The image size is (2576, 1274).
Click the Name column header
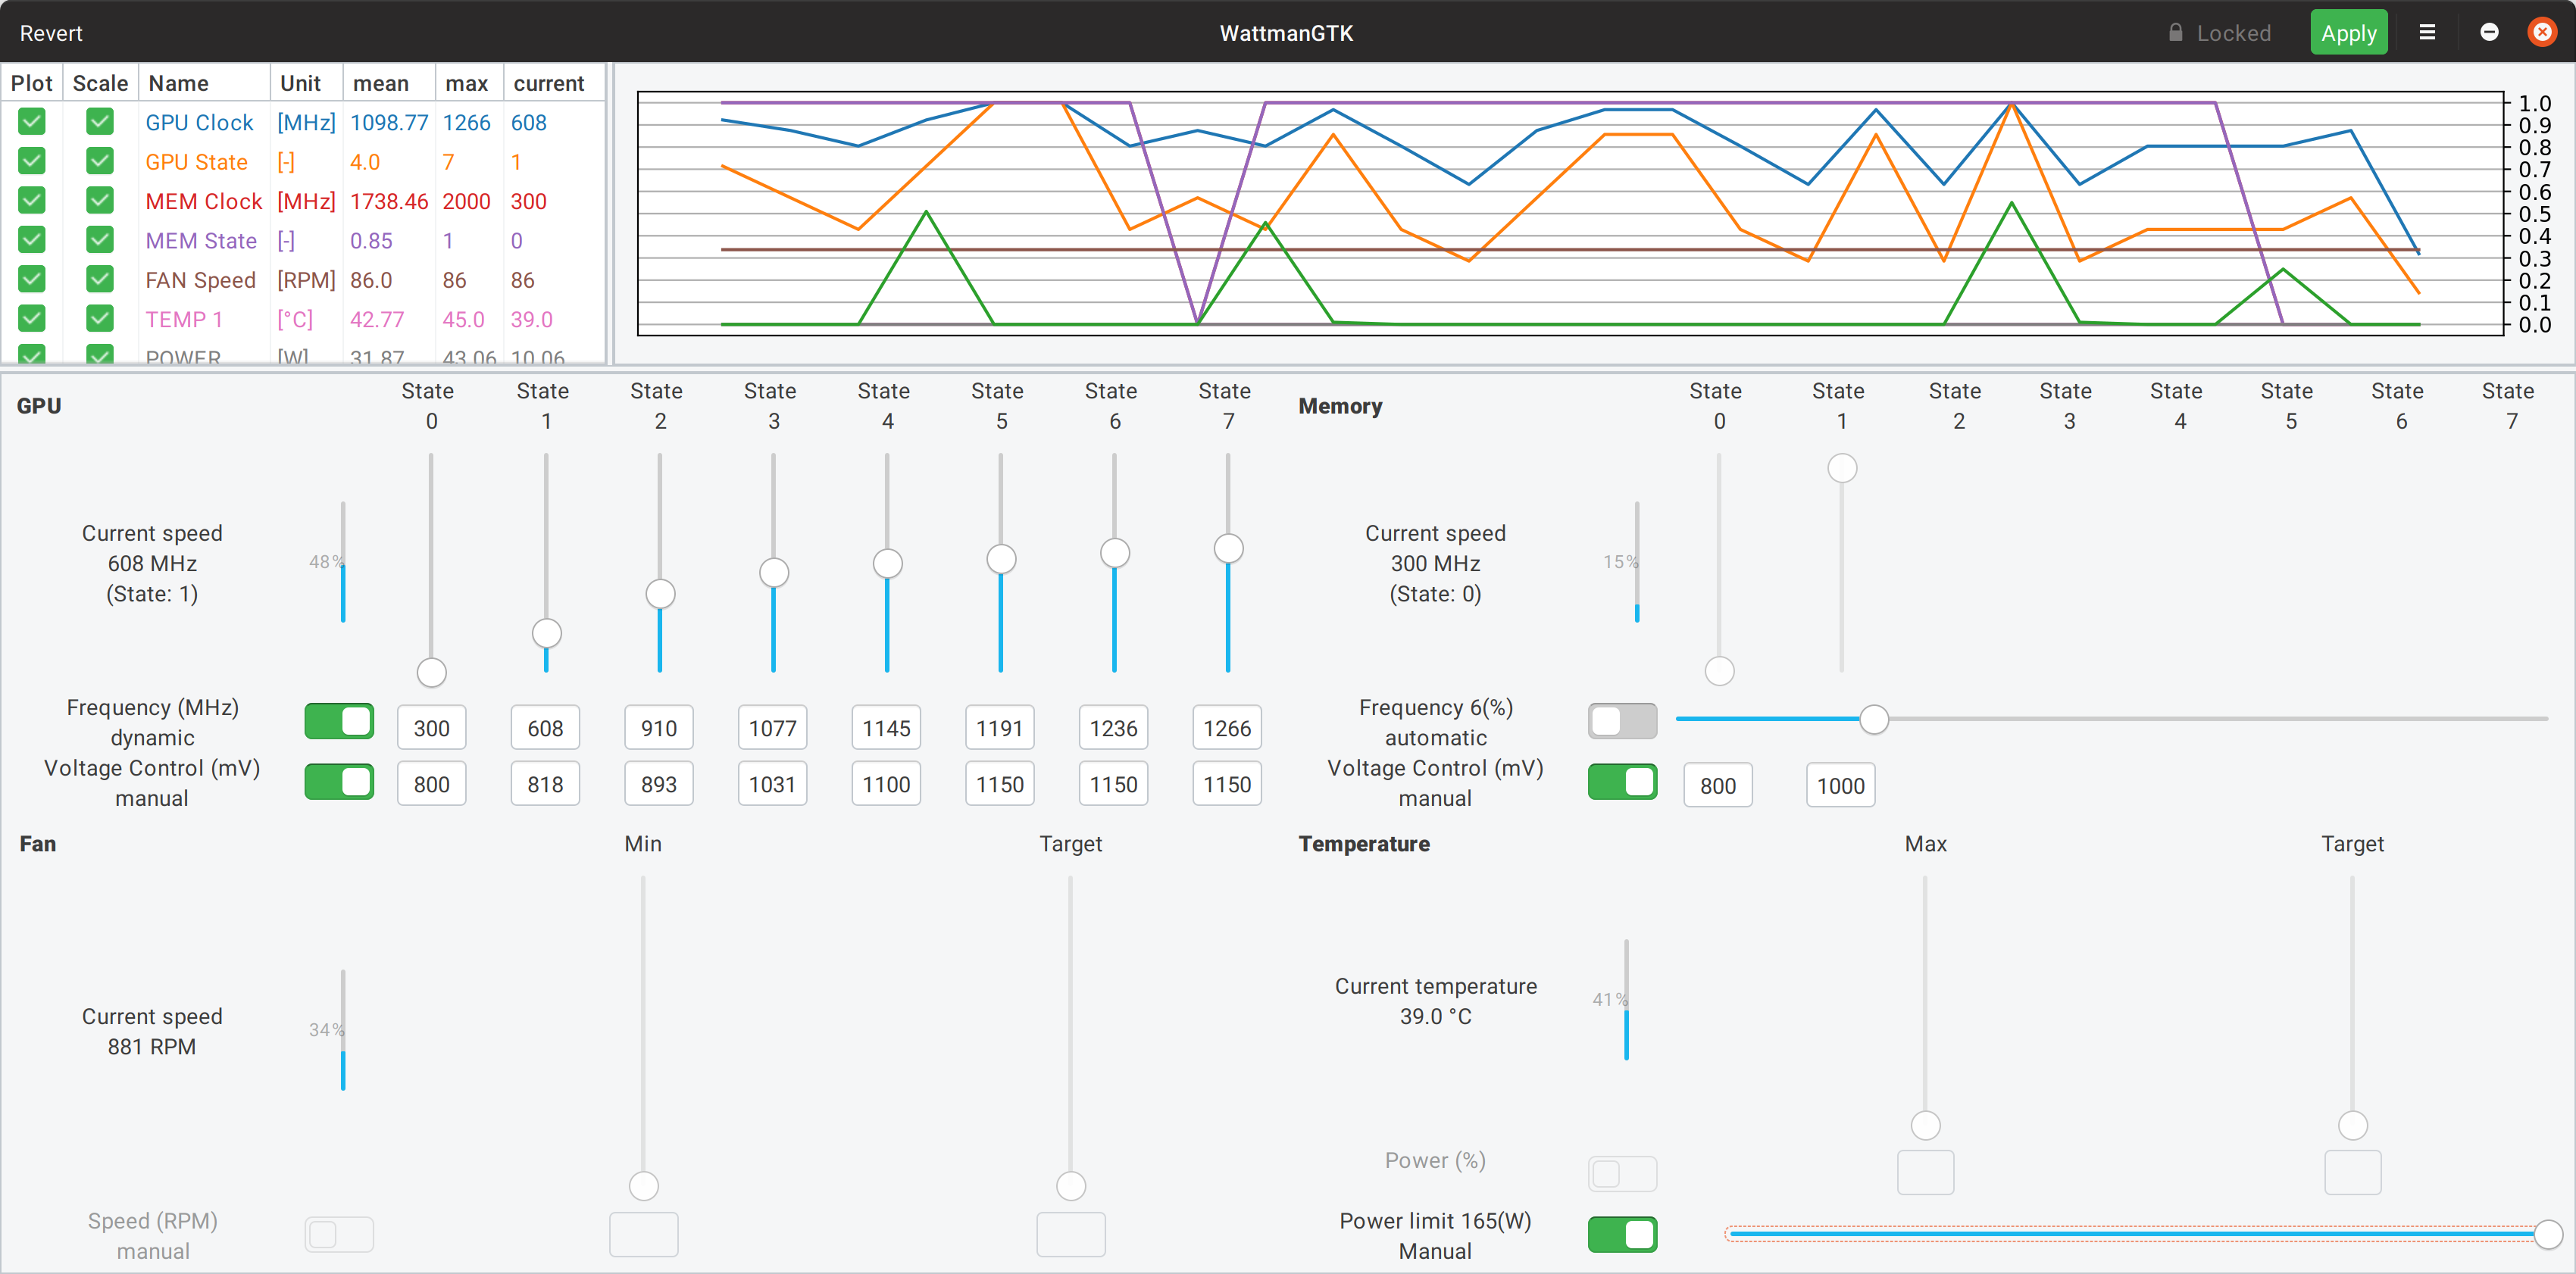179,83
